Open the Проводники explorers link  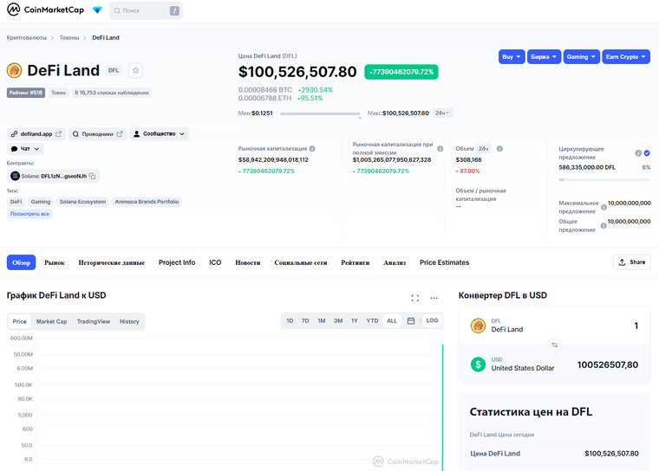coord(97,134)
